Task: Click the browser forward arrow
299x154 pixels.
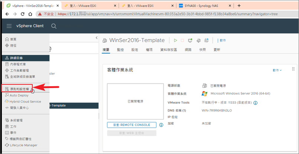Action: (15, 14)
